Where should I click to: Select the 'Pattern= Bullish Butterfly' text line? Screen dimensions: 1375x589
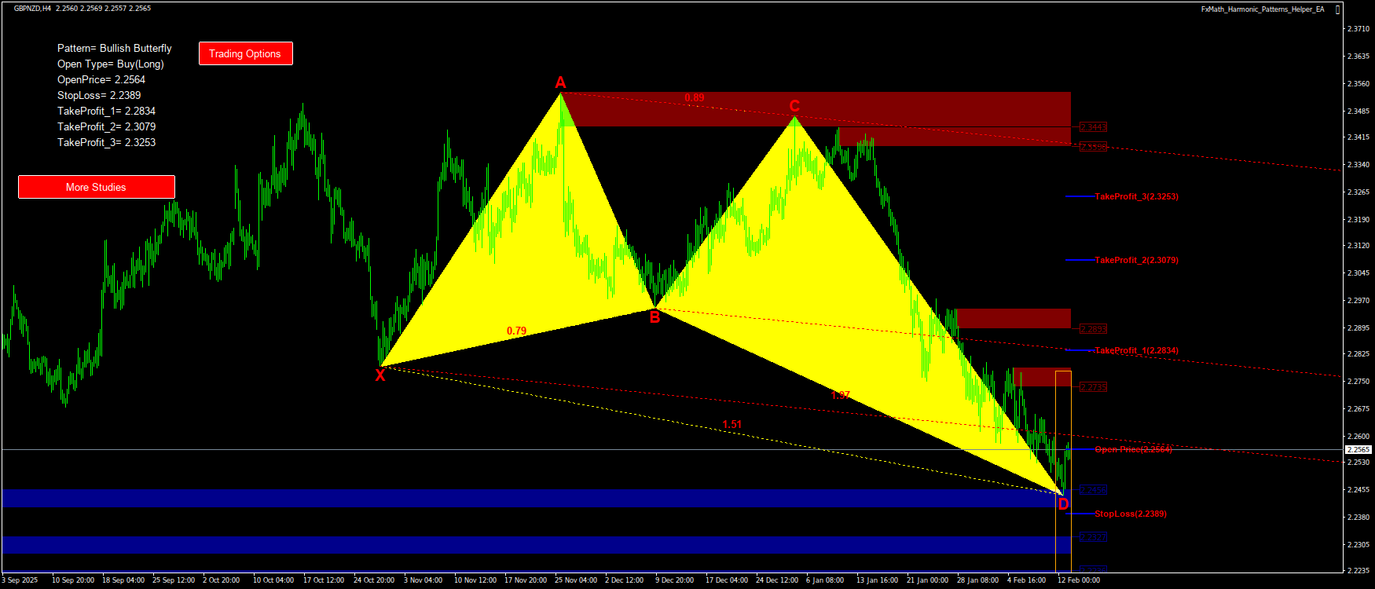pos(114,48)
